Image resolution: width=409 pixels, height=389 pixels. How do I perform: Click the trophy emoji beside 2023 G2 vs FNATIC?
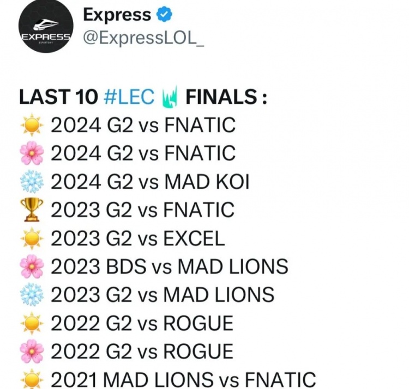tap(32, 209)
